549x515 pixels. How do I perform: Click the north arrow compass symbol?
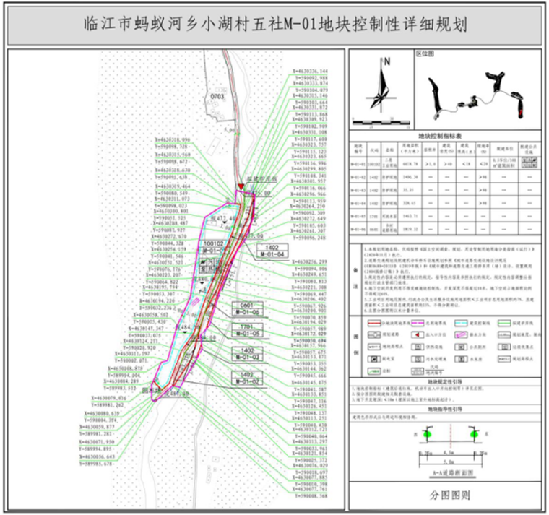(x=381, y=84)
